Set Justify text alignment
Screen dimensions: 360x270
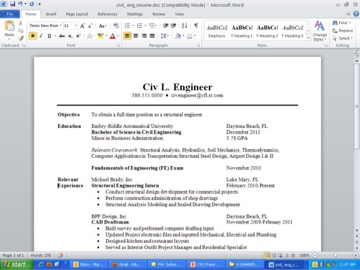[152, 36]
